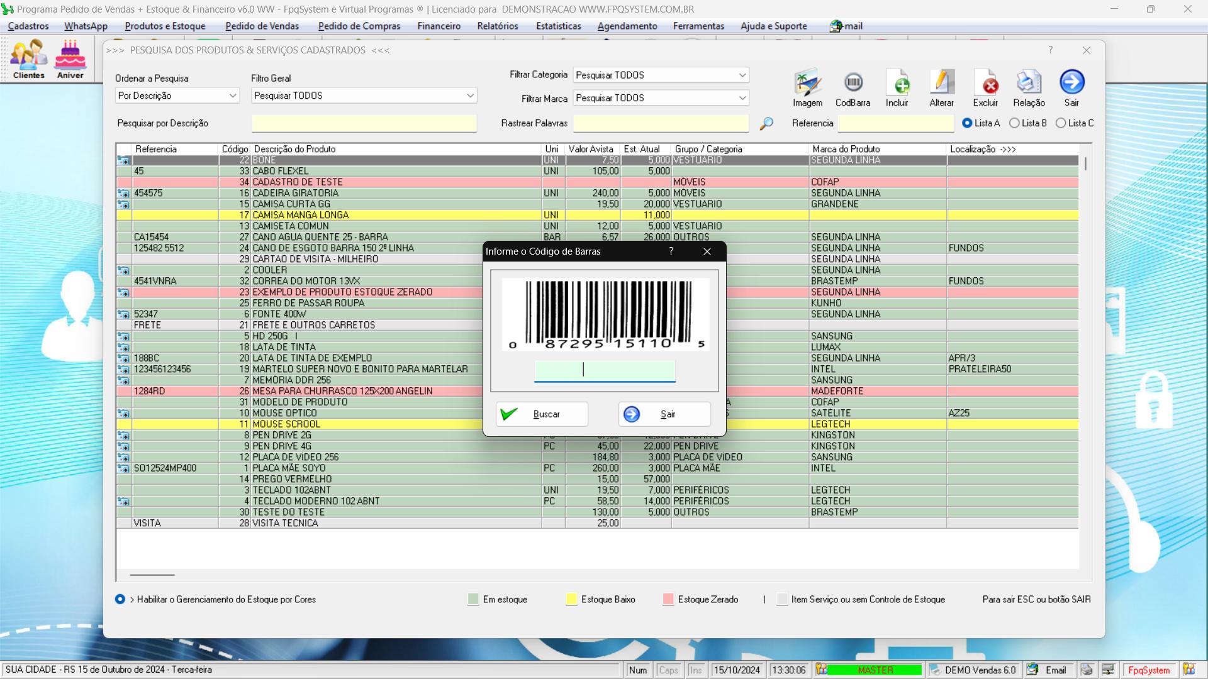Select the VISITA TECNICA row

point(597,523)
